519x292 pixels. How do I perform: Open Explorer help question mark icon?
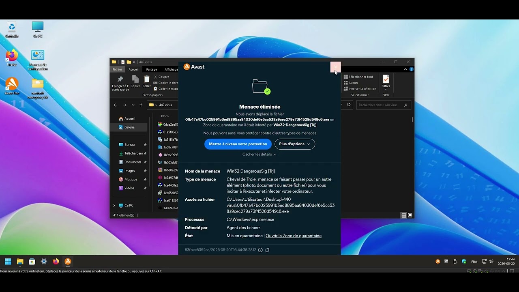411,69
